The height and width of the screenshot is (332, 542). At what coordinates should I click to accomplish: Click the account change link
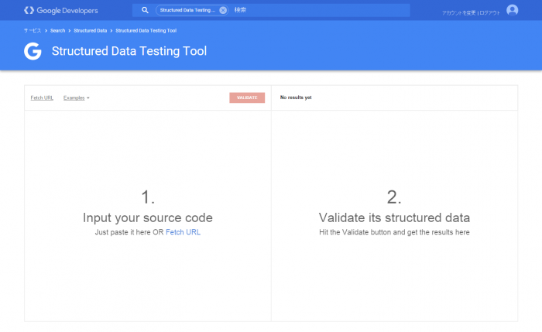coord(458,13)
